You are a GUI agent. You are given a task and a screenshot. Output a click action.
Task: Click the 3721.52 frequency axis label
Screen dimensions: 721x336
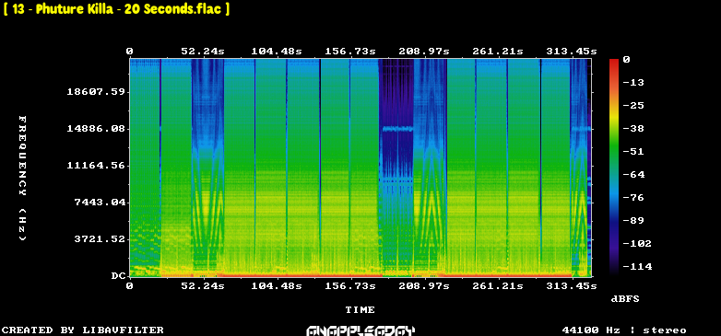(100, 238)
